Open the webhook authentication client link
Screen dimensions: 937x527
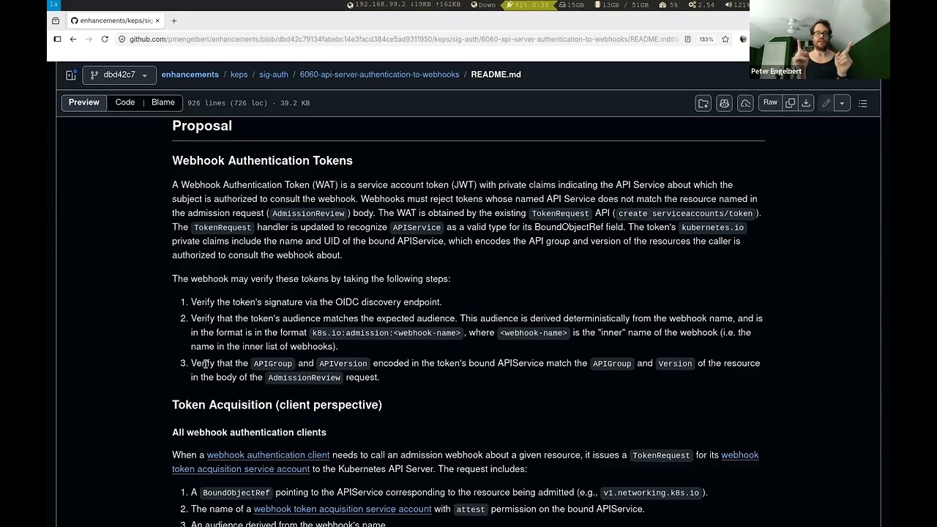268,455
